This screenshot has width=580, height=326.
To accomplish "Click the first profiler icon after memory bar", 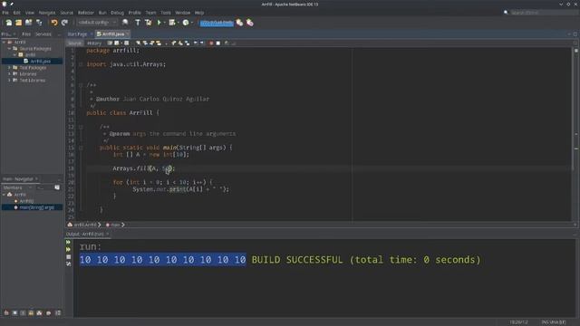I will pyautogui.click(x=239, y=23).
